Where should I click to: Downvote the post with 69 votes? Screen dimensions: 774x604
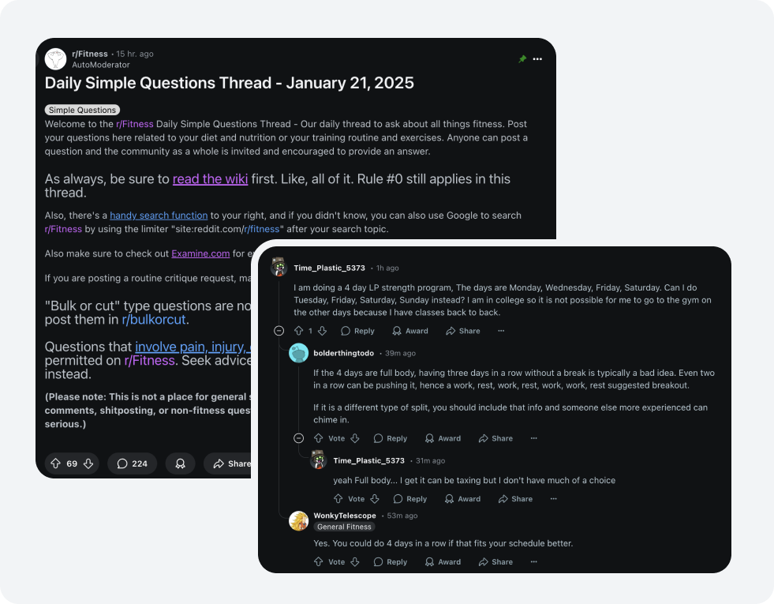tap(88, 463)
